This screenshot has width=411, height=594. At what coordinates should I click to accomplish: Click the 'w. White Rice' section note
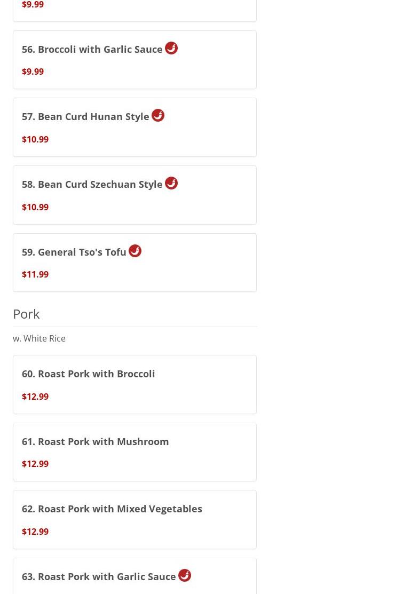point(39,338)
